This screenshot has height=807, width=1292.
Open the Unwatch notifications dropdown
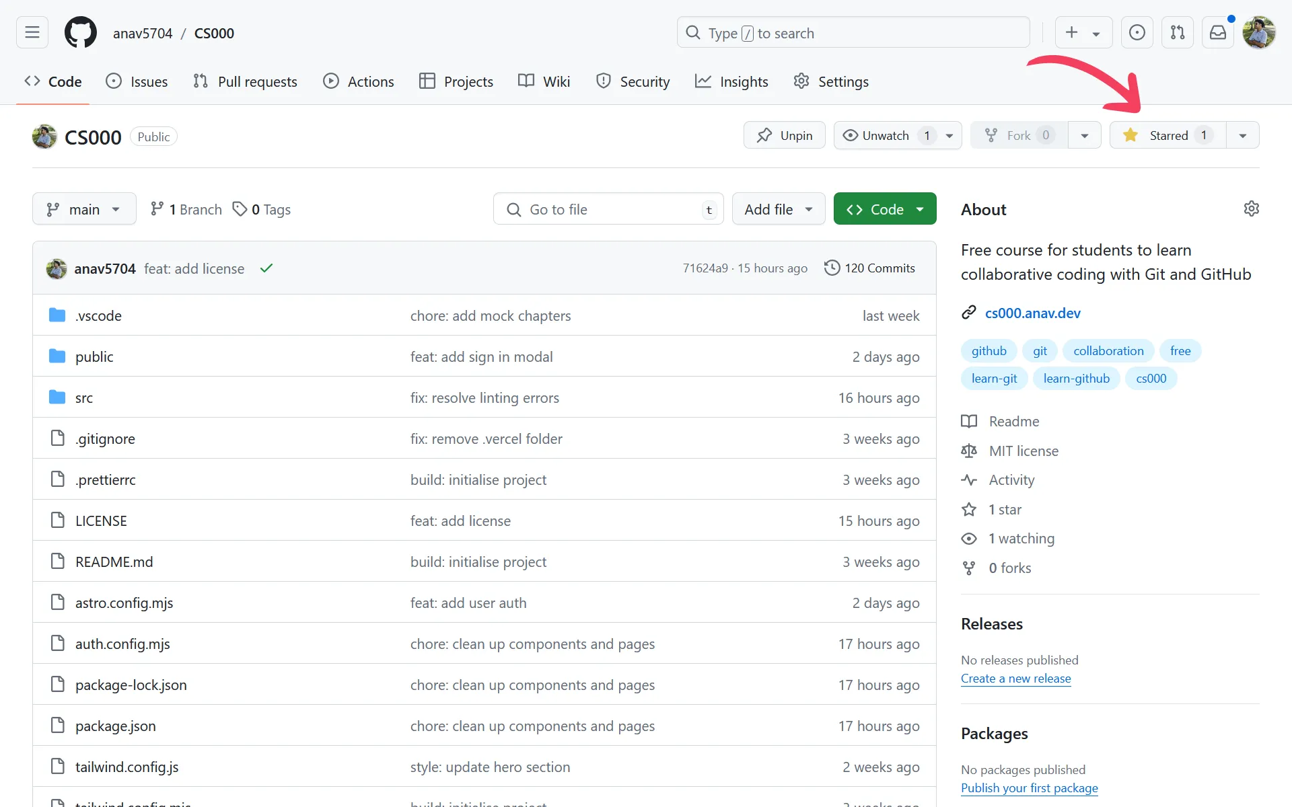(898, 135)
